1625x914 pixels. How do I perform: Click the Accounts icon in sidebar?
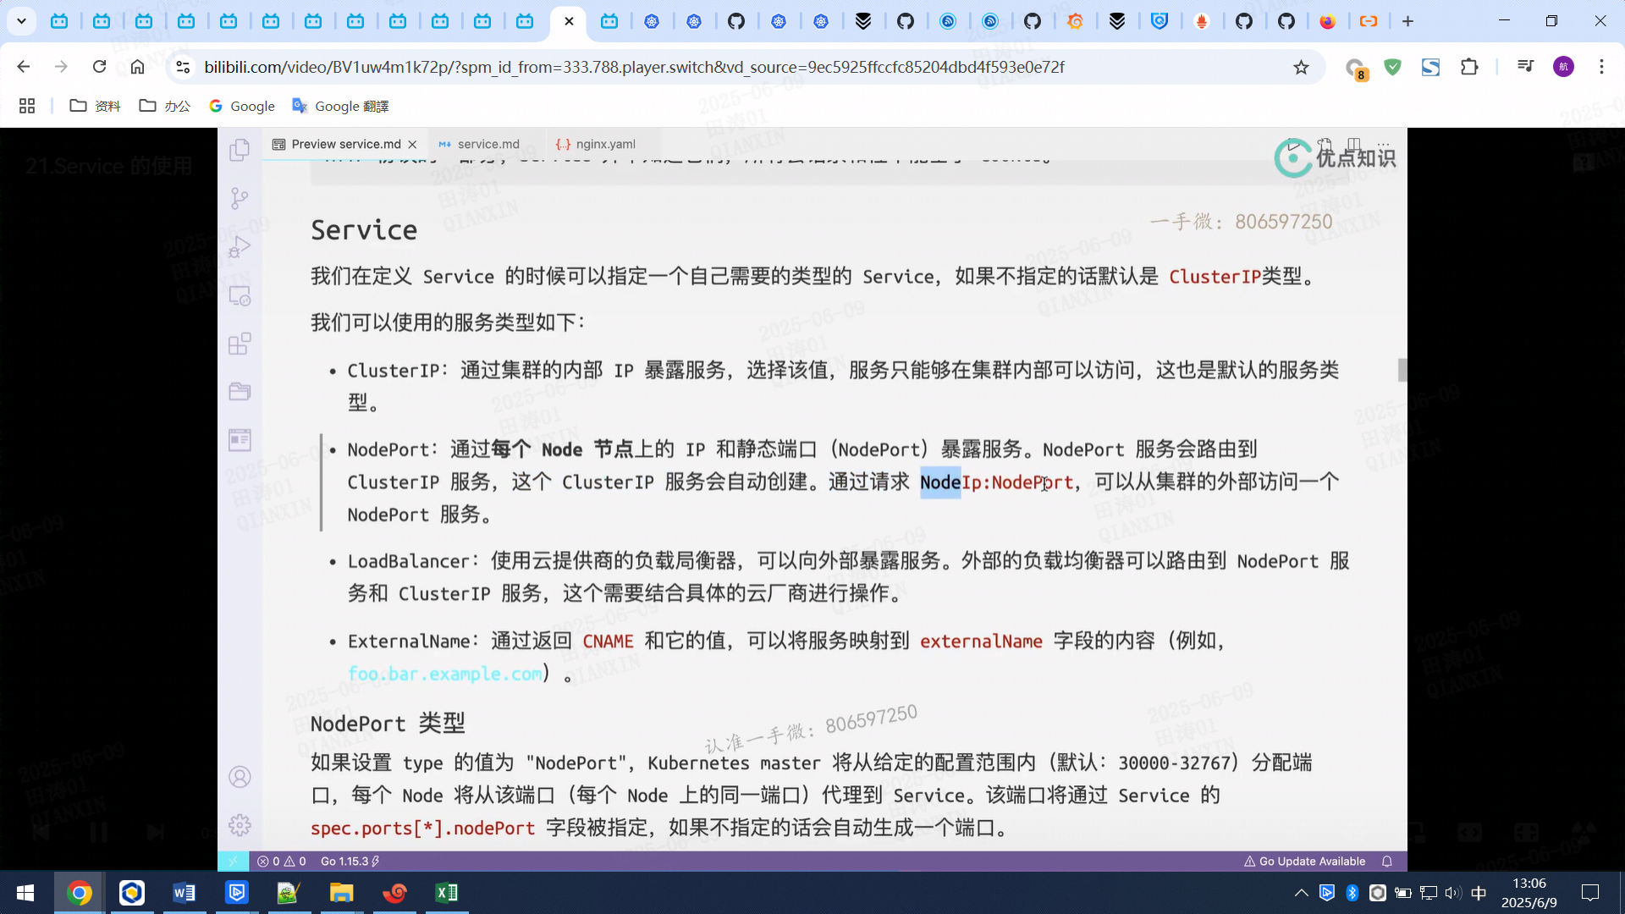pos(240,777)
